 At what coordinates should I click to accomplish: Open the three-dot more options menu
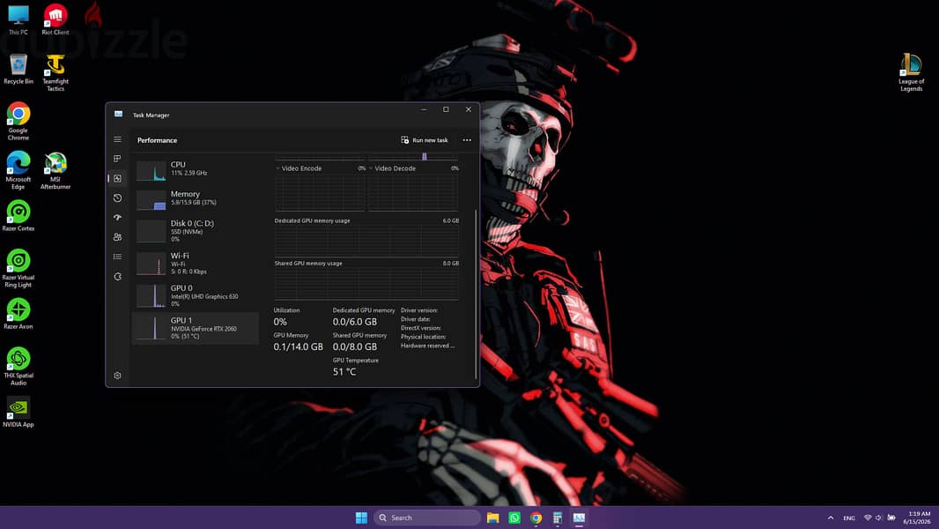tap(467, 140)
